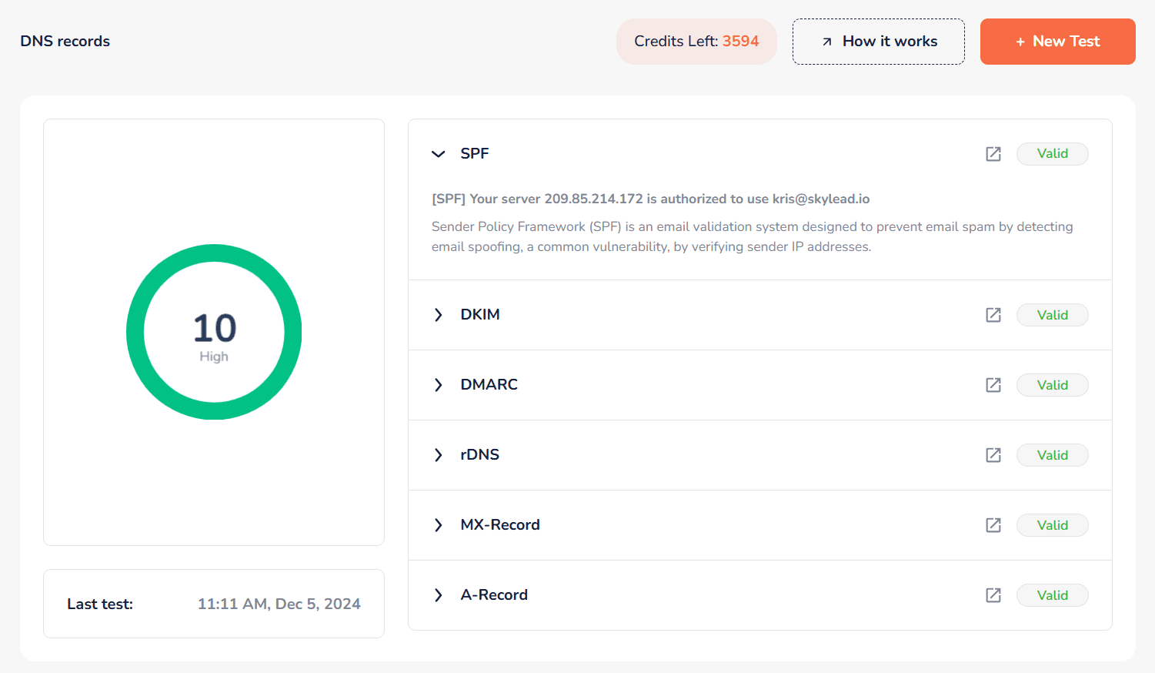The image size is (1155, 673).
Task: Open the How it works guide
Action: (879, 42)
